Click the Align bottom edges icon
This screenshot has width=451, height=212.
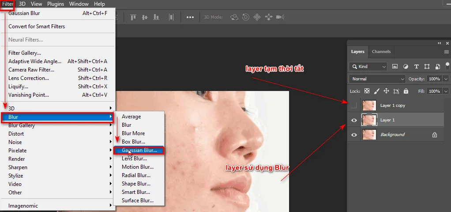(156, 17)
